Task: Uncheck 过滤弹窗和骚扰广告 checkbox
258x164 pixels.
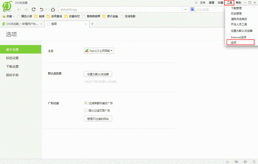Action: 86,103
